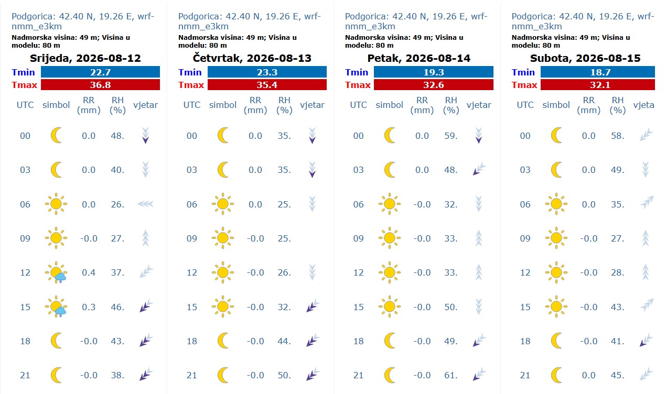Click the wind arrow at 18 UTC Saturday
The image size is (666, 394).
pos(647,341)
